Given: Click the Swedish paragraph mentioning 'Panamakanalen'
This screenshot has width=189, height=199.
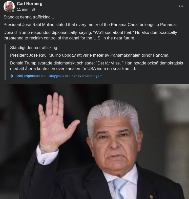Looking at the screenshot, I should click(90, 55).
